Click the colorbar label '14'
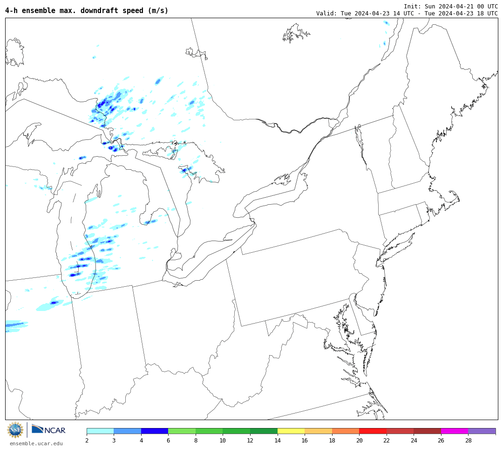The width and height of the screenshot is (503, 449). tap(278, 440)
